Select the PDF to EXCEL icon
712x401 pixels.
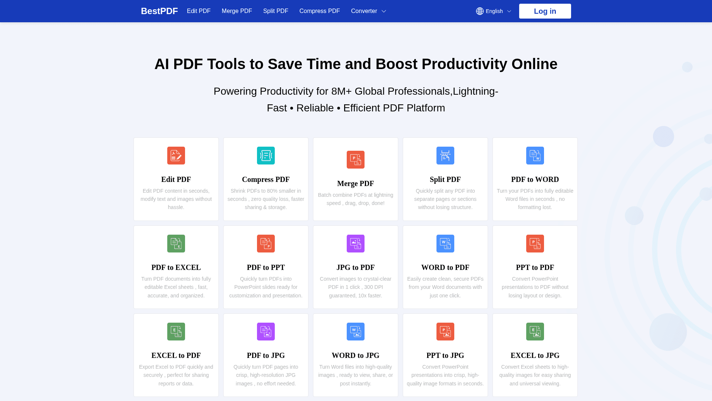pyautogui.click(x=176, y=244)
